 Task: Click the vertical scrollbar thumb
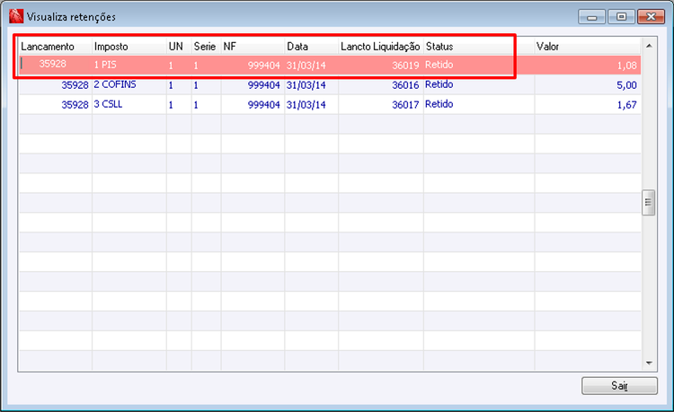point(649,203)
